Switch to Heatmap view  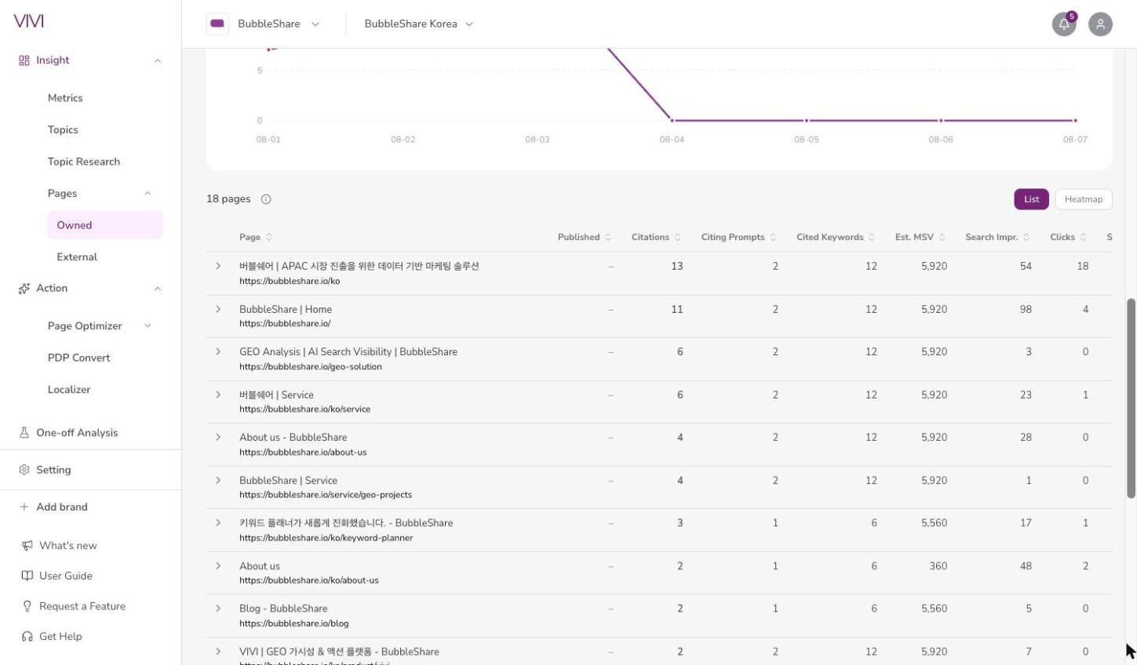tap(1084, 199)
